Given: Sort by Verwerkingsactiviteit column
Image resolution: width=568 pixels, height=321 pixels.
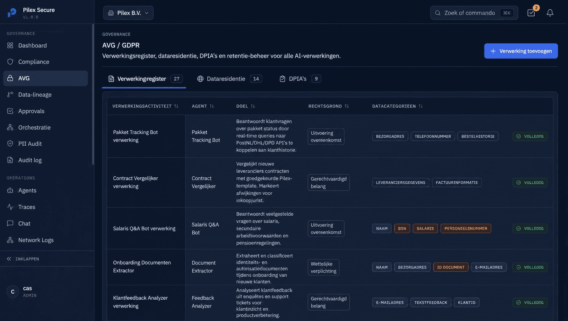Looking at the screenshot, I should 146,106.
